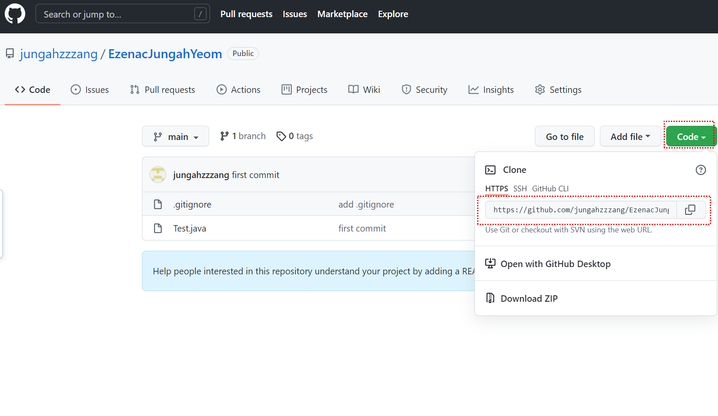Click the Go to file button
Image resolution: width=718 pixels, height=416 pixels.
(564, 137)
